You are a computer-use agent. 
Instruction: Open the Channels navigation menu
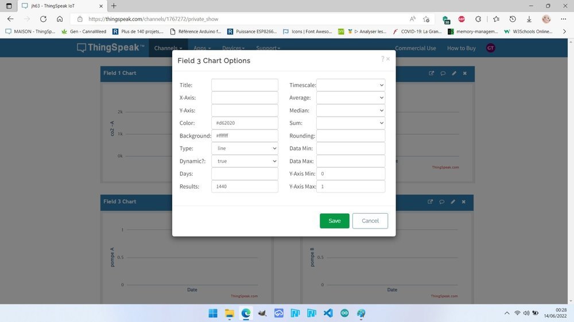(x=168, y=48)
